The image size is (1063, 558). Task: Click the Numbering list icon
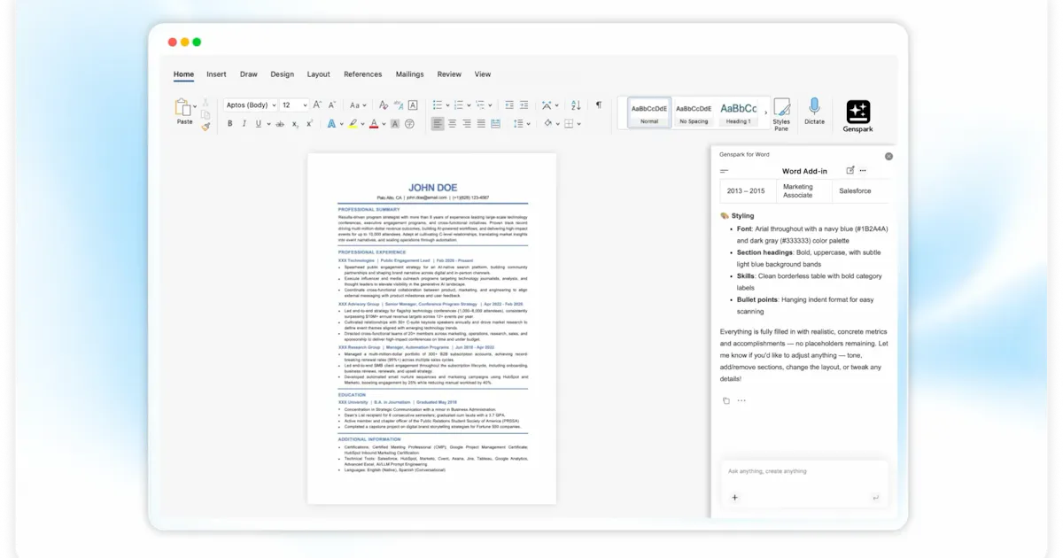(459, 105)
